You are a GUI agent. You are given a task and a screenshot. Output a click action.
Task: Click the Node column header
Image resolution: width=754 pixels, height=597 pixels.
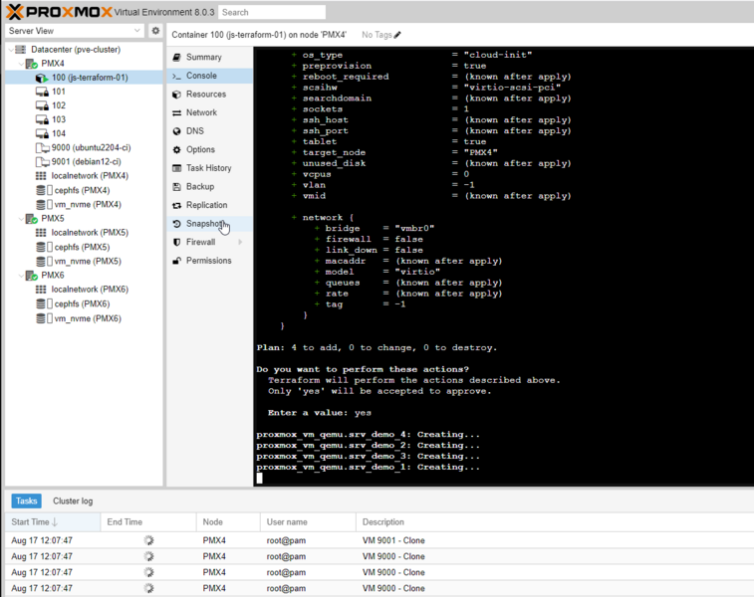[228, 522]
